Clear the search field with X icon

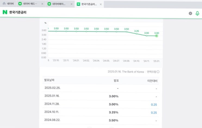(190, 13)
